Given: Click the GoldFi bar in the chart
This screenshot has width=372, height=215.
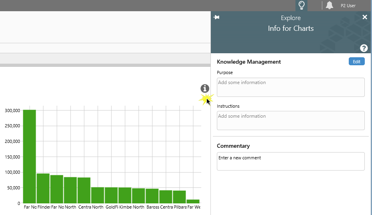Looking at the screenshot, I should click(x=111, y=195).
